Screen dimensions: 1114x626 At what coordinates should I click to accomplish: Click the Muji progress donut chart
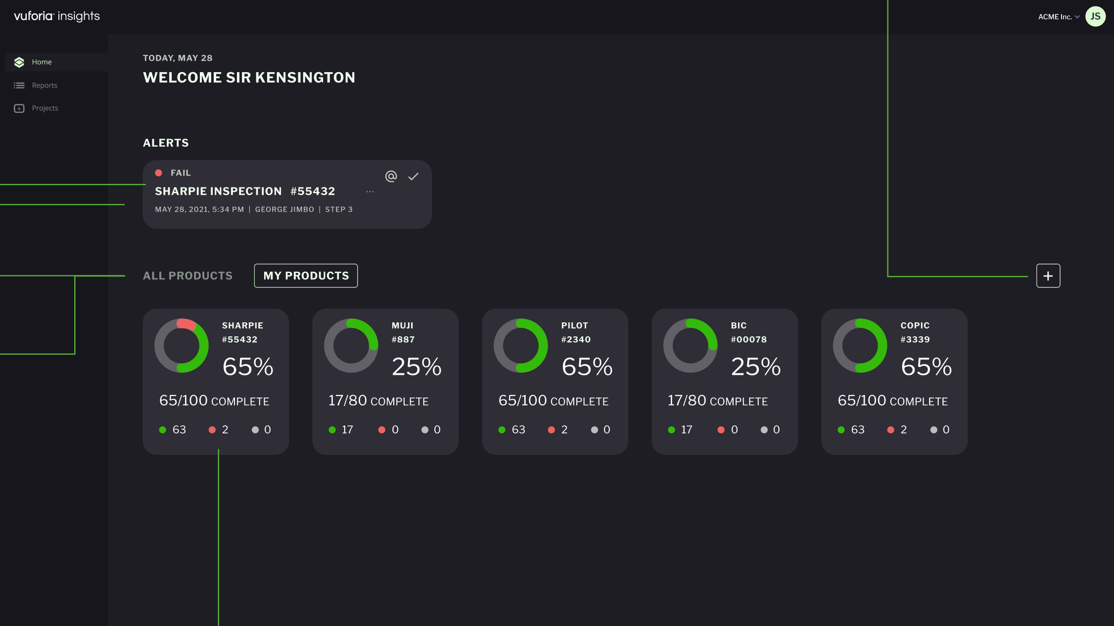point(351,346)
